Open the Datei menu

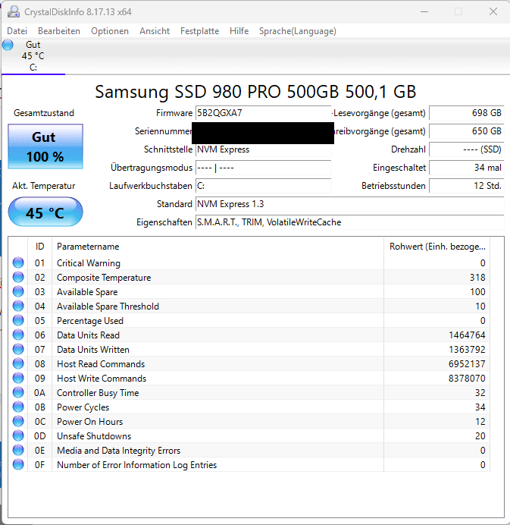click(17, 31)
